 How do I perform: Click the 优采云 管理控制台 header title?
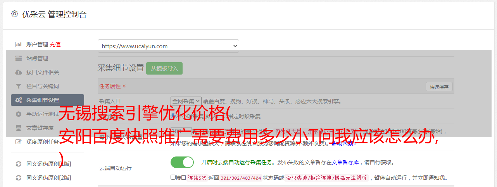54,14
